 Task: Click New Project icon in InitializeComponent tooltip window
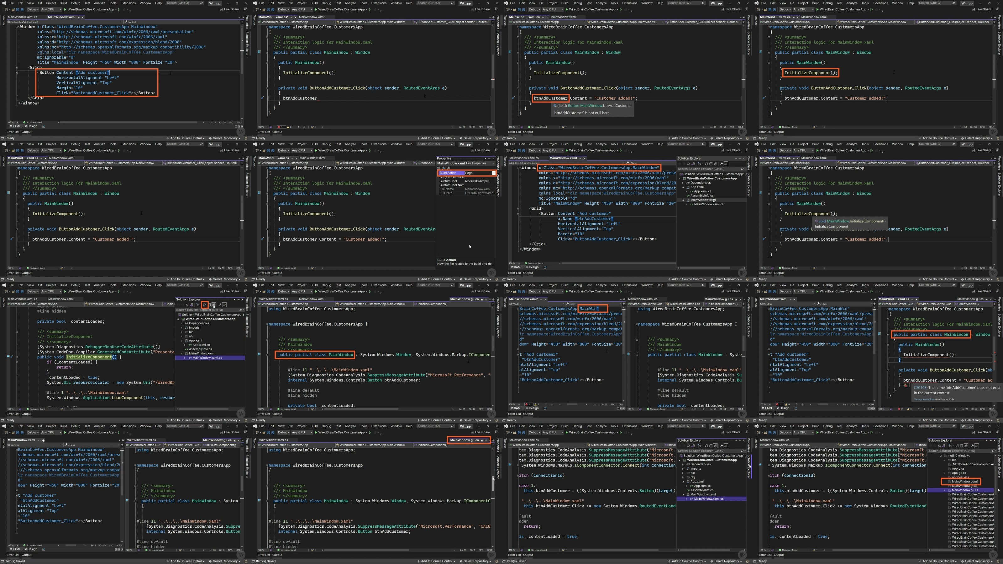[759, 150]
